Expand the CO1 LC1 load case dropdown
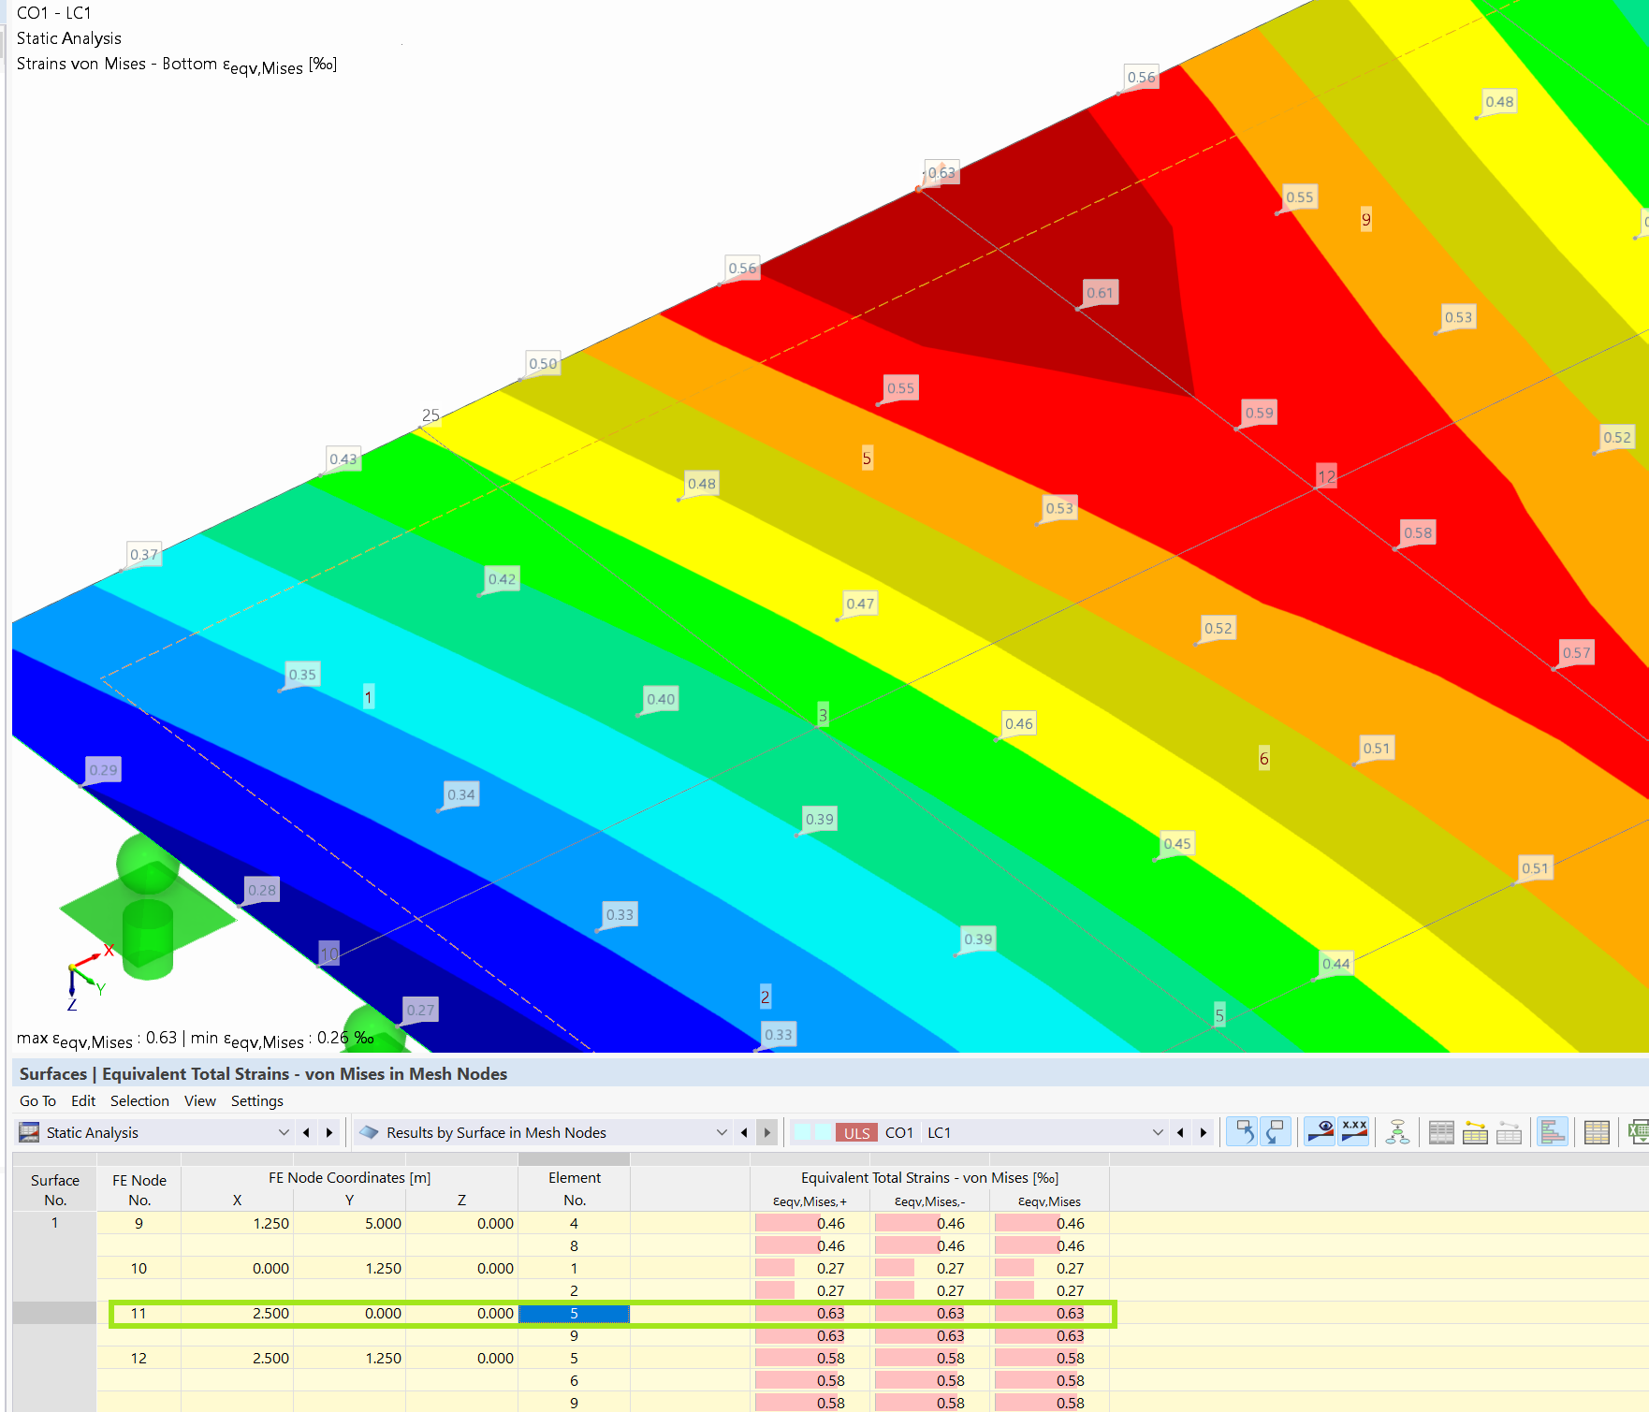Screen dimensions: 1649x1412 click(1158, 1132)
